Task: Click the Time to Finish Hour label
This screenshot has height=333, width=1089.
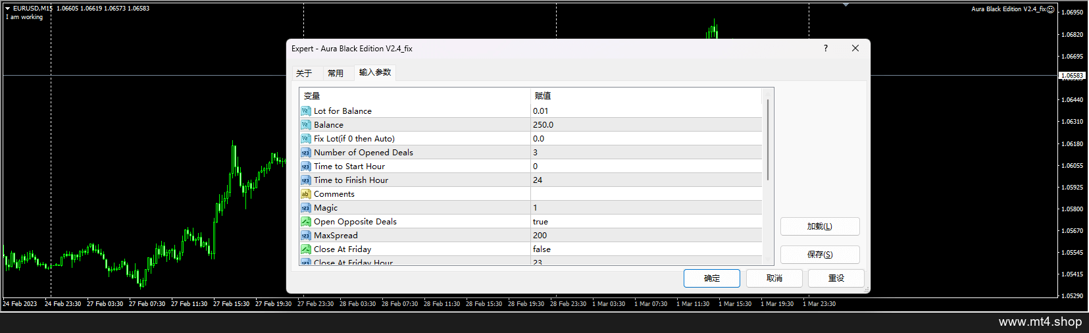Action: [x=351, y=180]
